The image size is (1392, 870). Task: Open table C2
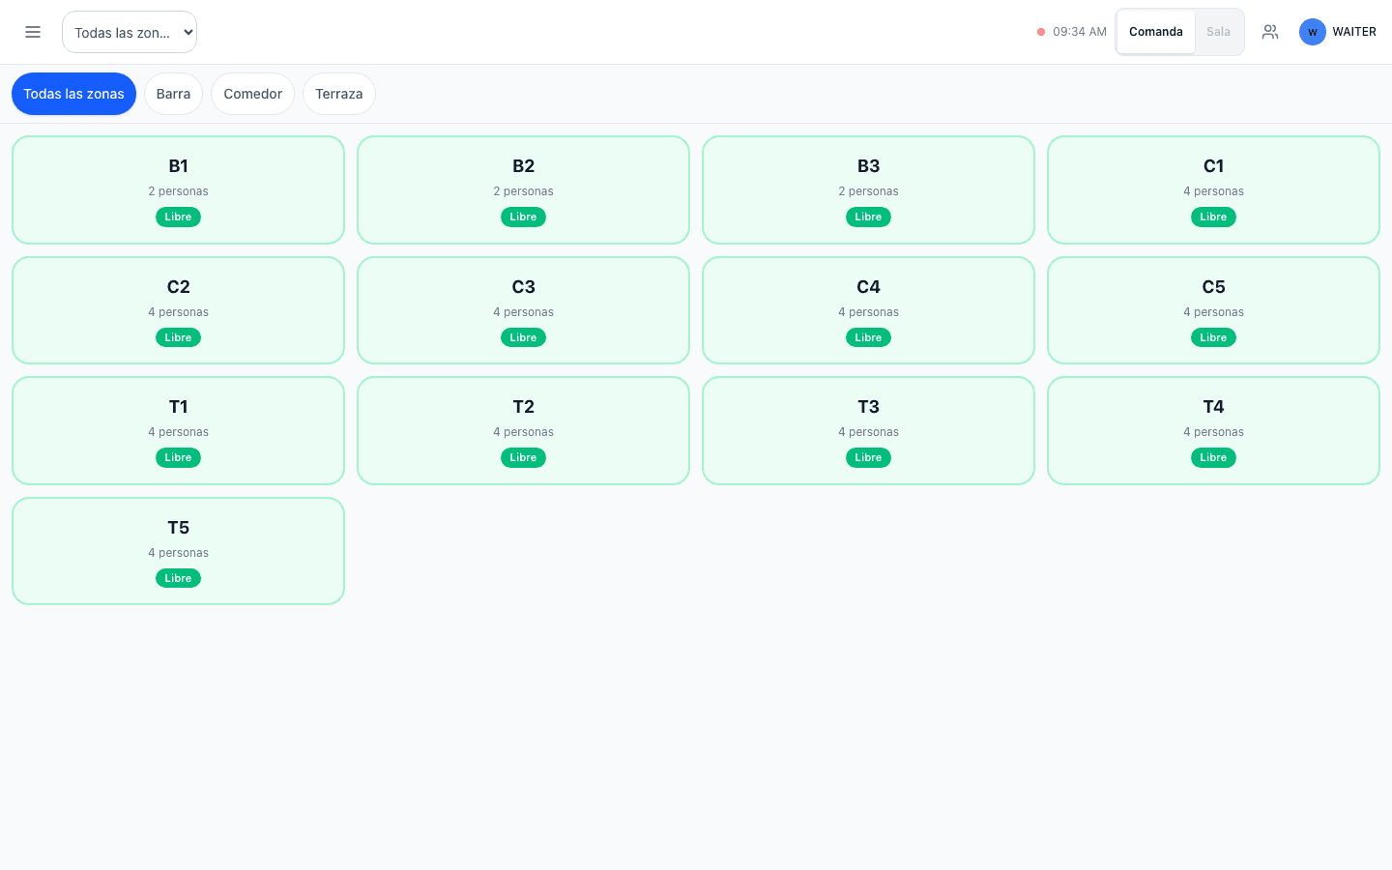178,310
